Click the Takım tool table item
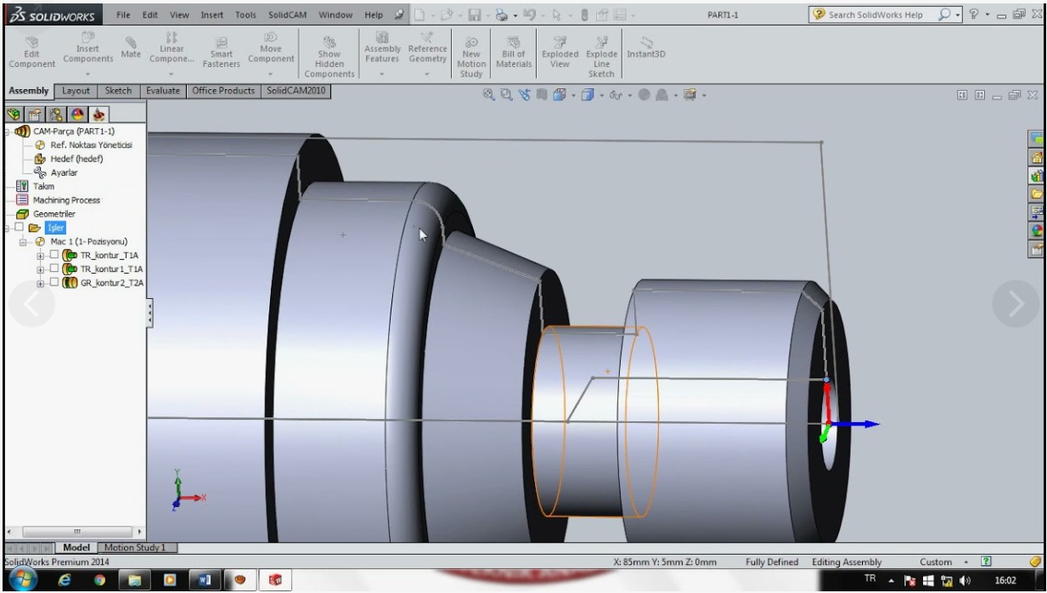1047x593 pixels. coord(43,186)
